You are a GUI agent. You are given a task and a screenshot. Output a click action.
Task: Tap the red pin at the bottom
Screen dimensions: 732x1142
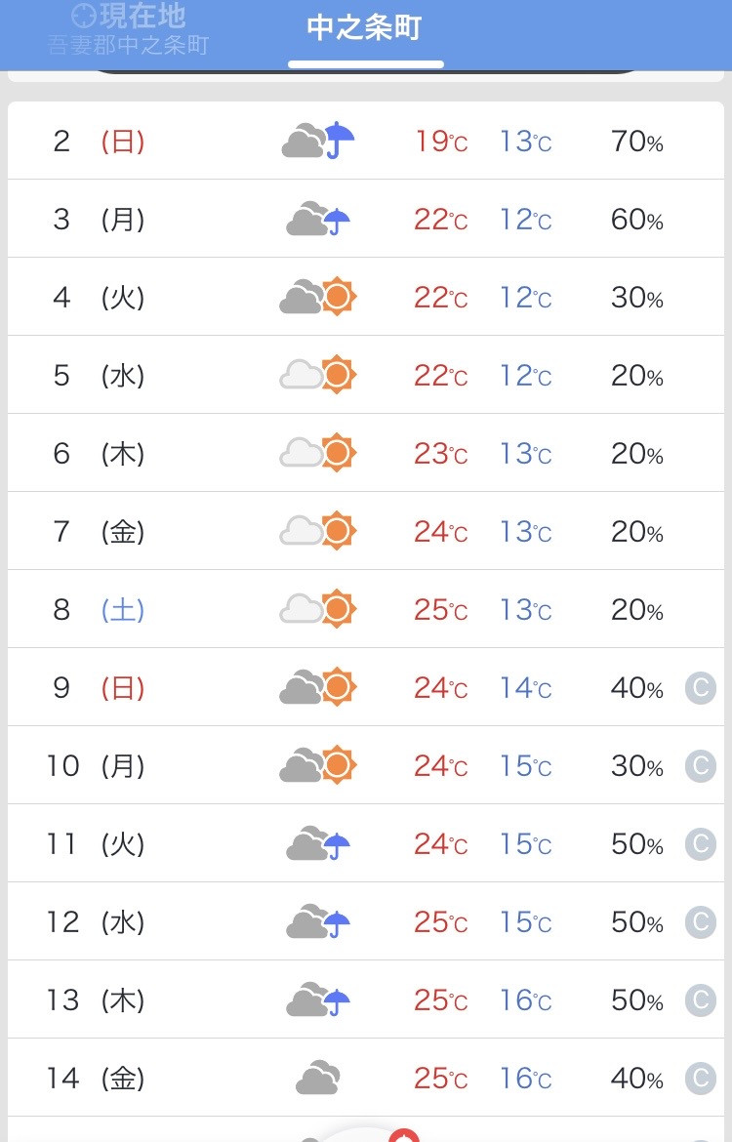point(403,1136)
